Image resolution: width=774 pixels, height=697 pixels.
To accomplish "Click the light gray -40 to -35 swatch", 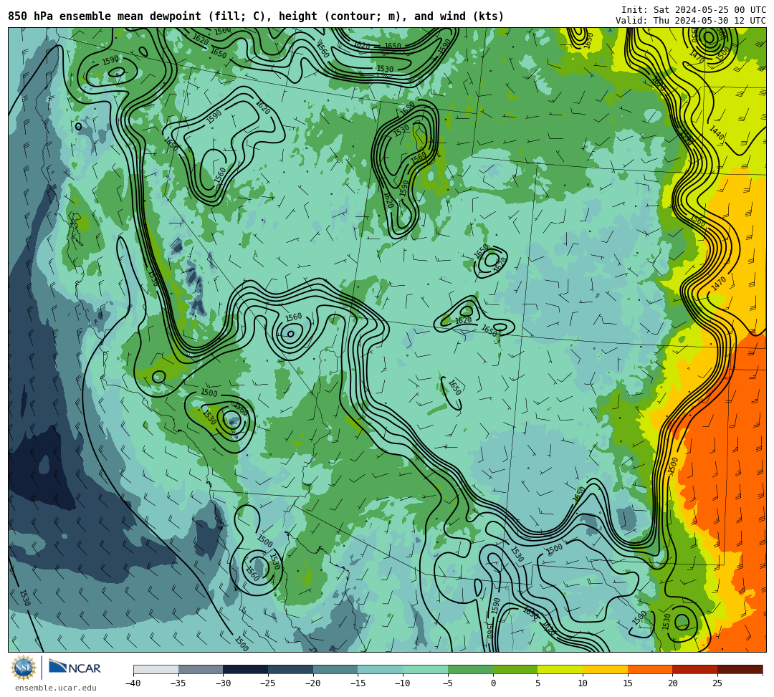I will [156, 669].
